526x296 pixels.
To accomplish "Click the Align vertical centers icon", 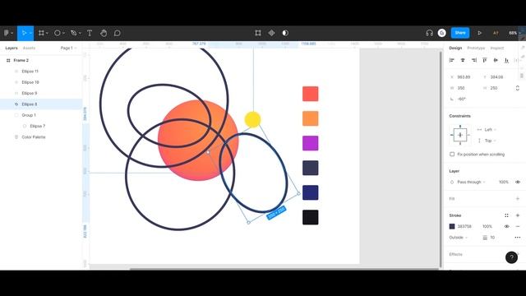I will point(496,60).
